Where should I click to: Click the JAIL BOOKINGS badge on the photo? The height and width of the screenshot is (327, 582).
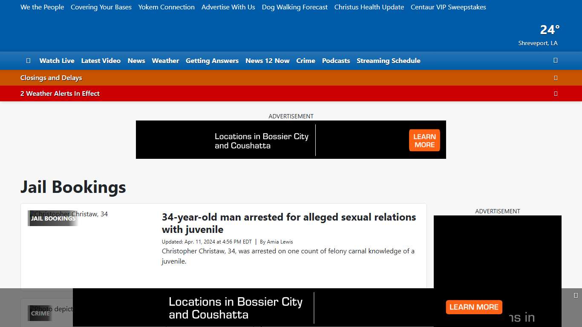[x=53, y=218]
